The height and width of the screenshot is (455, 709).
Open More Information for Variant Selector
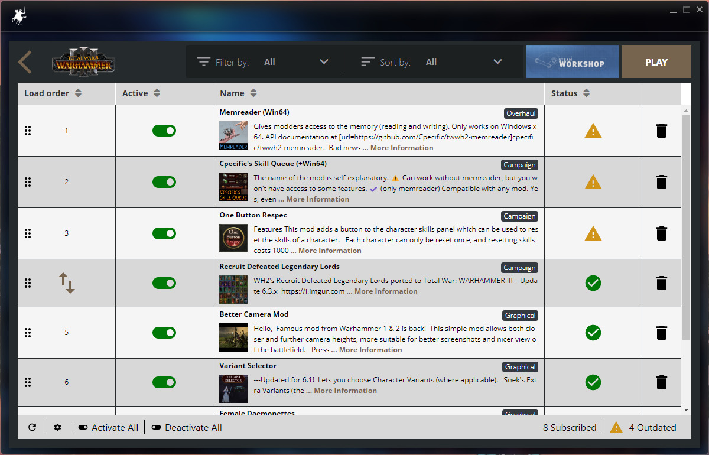346,391
